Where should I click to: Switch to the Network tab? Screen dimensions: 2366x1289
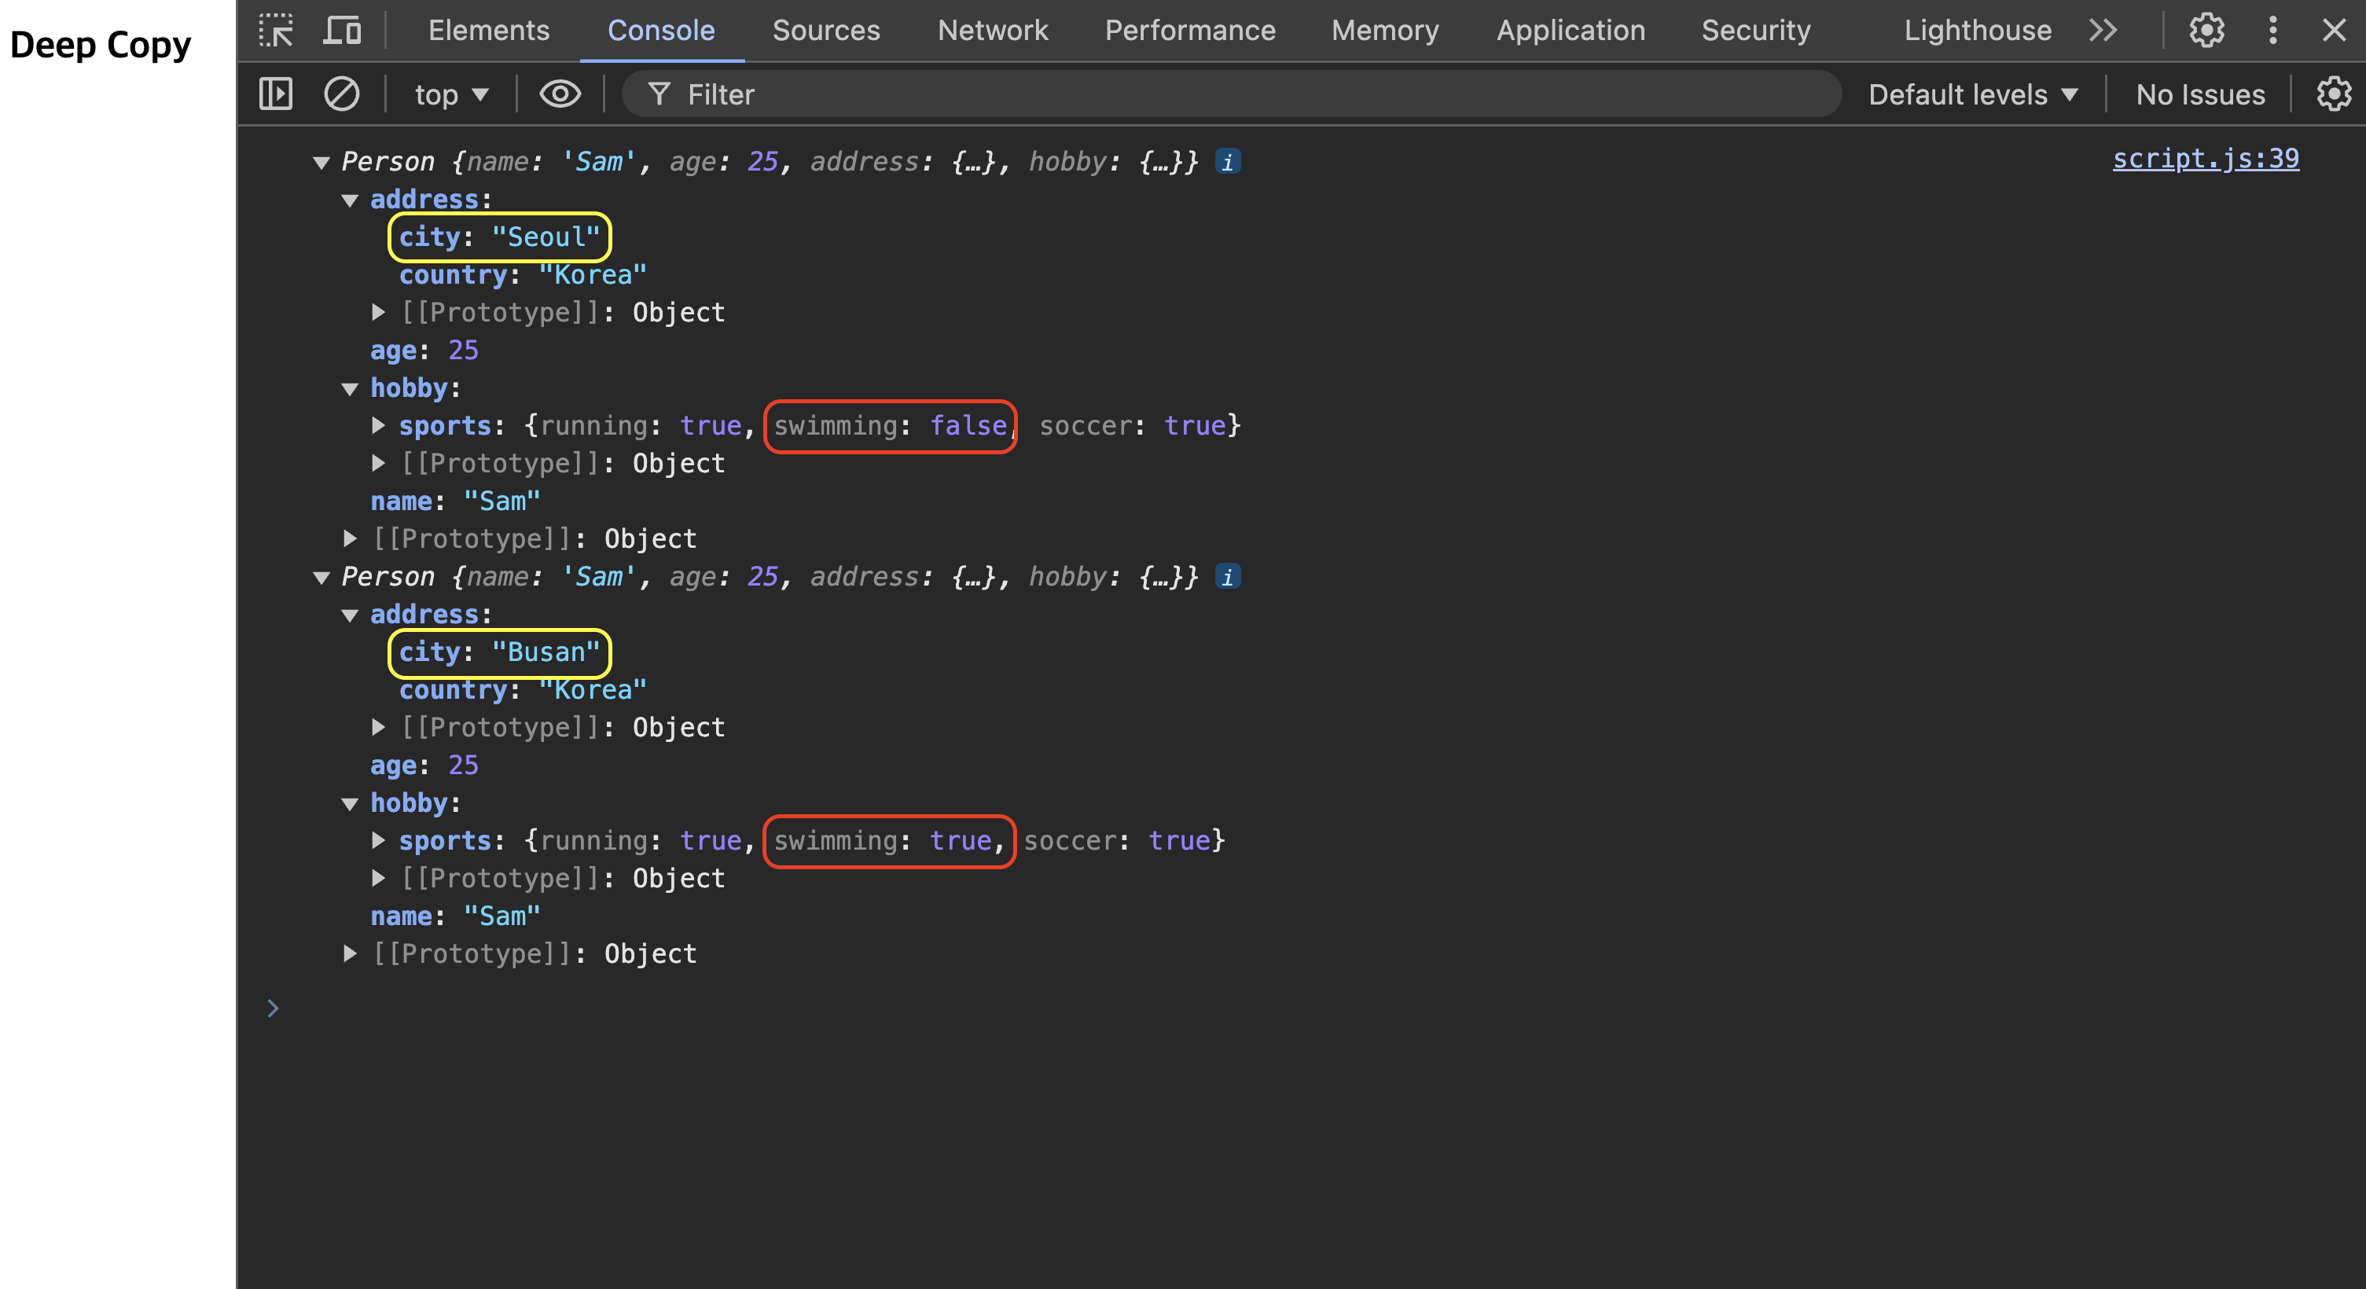pyautogui.click(x=992, y=31)
